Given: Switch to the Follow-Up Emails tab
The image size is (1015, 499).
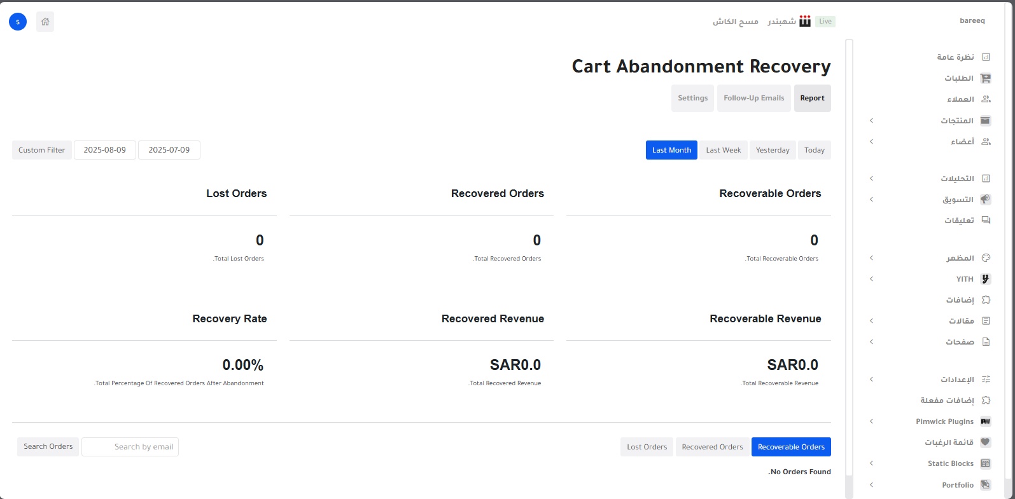Looking at the screenshot, I should tap(753, 99).
